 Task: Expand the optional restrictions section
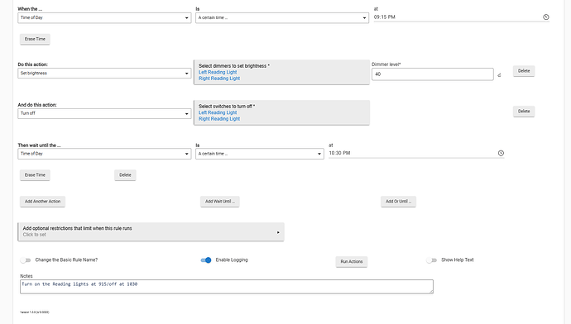(x=151, y=231)
